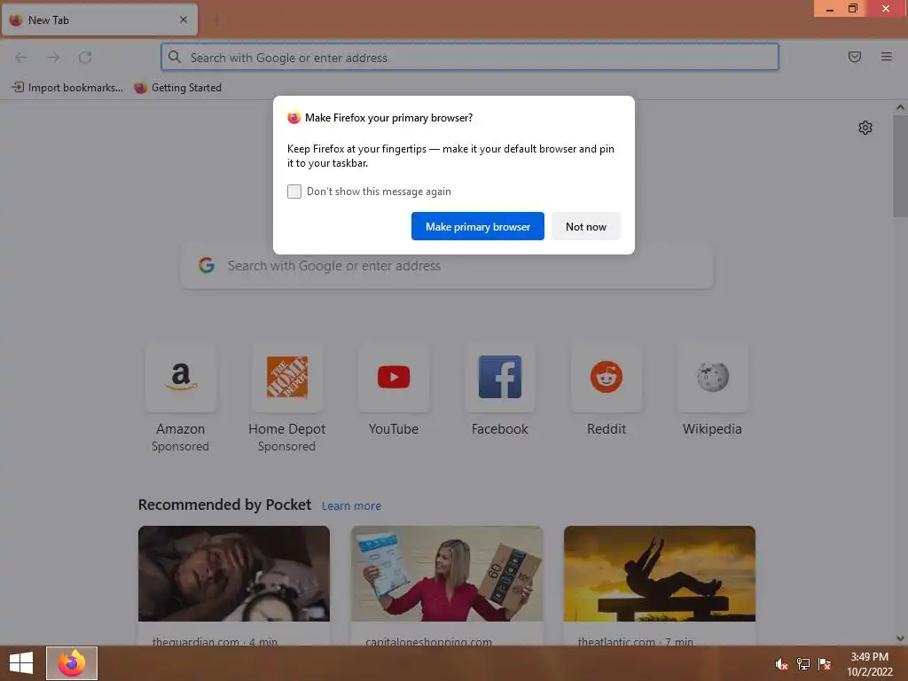This screenshot has height=681, width=908.
Task: Open the Action Center flag icon
Action: 825,664
